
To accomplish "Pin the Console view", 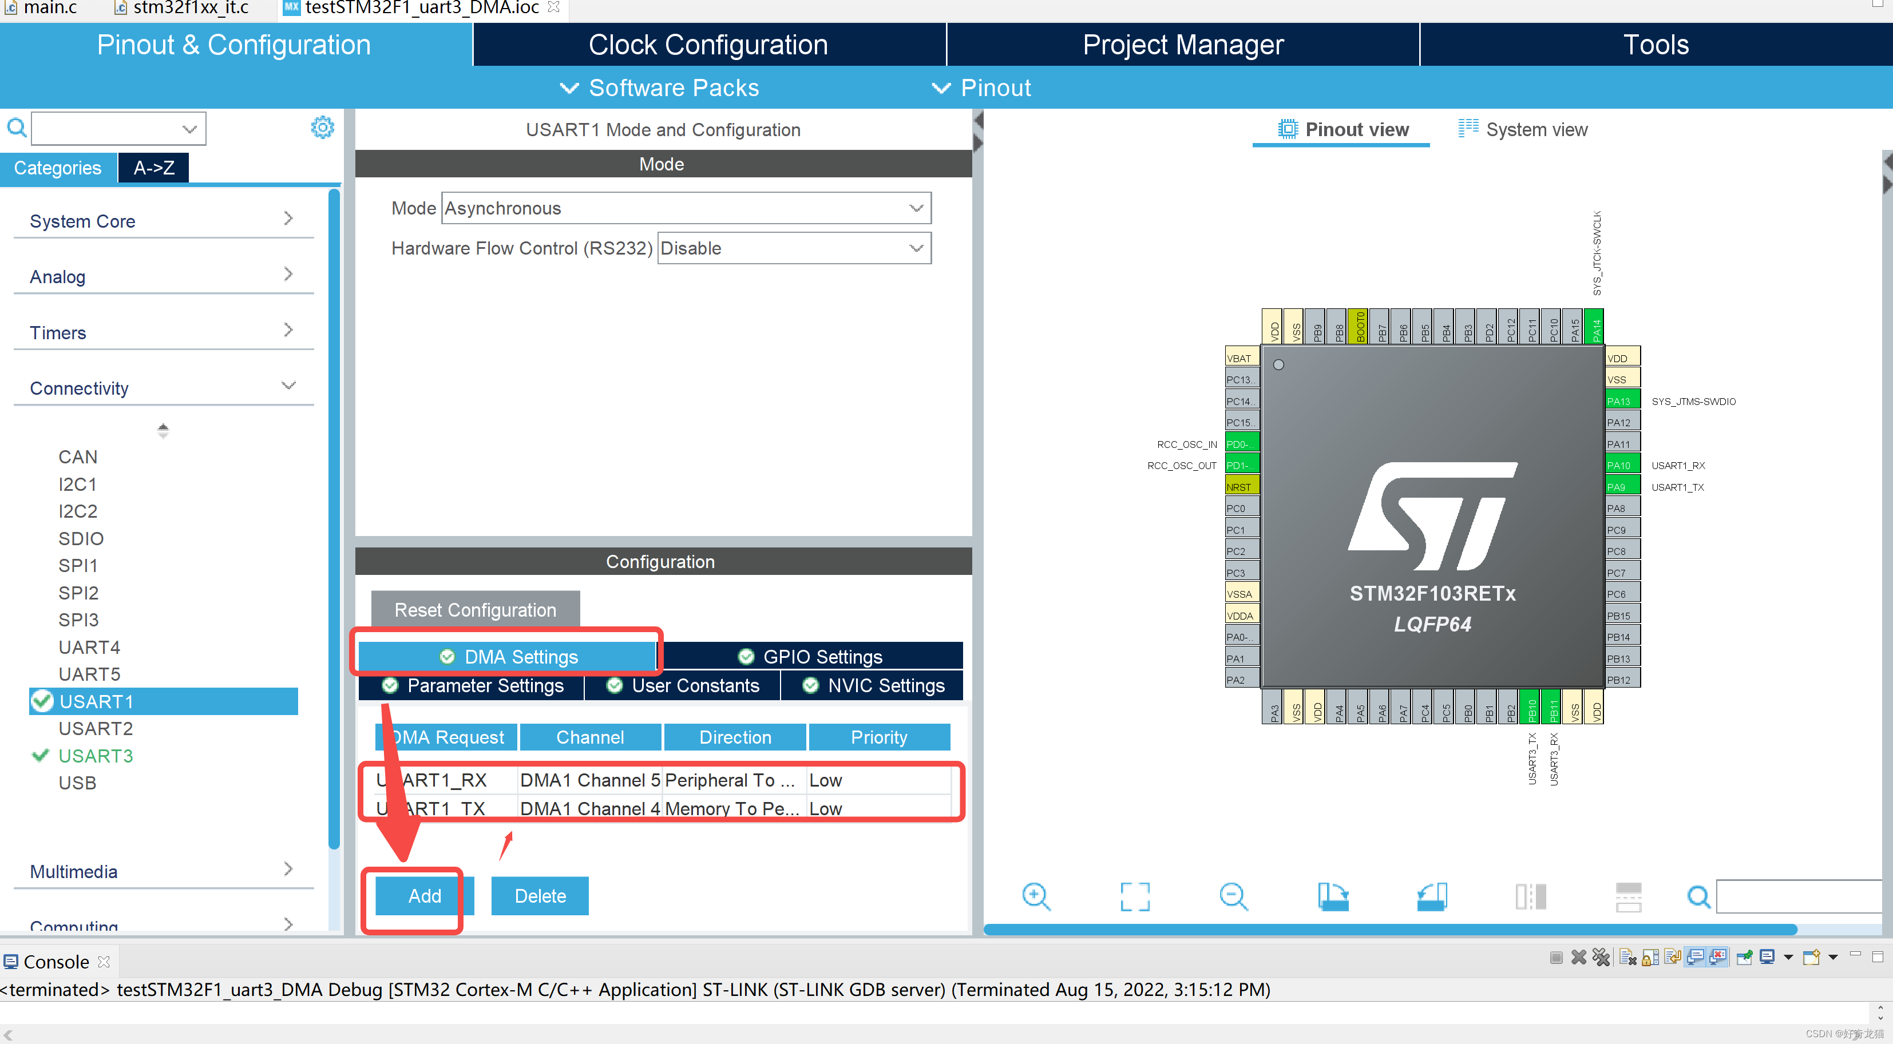I will coord(1744,957).
